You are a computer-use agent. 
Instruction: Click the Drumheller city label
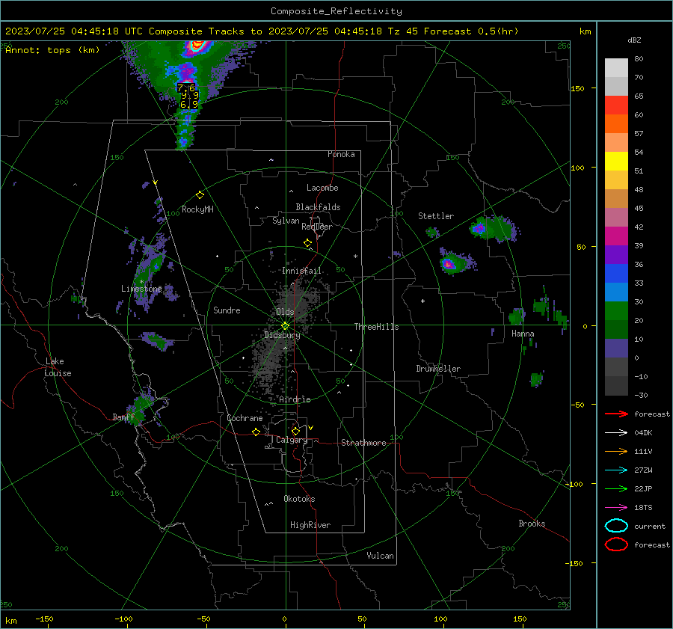(438, 369)
